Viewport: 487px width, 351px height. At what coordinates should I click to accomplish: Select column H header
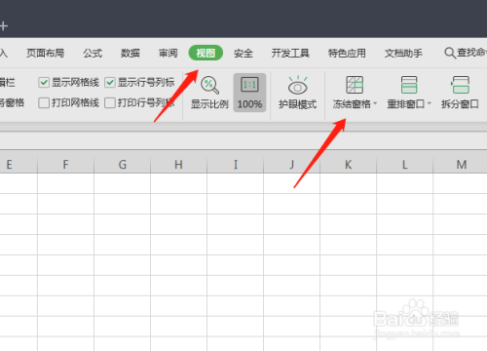178,165
